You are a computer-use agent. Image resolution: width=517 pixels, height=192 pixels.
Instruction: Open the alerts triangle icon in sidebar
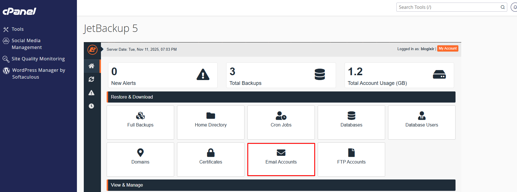click(92, 93)
